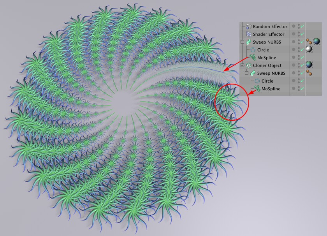Viewport: 327px width, 236px height.
Task: Select the bottom "MoSpline" label
Action: pyautogui.click(x=271, y=89)
